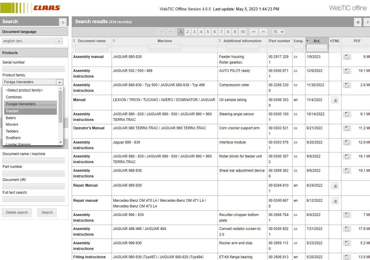This screenshot has width=370, height=260.
Task: Open the rows-per-page dropdown showing 15
Action: 278,32
